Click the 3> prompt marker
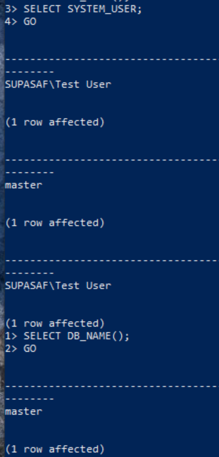Viewport: 219px width, 457px height. point(11,9)
